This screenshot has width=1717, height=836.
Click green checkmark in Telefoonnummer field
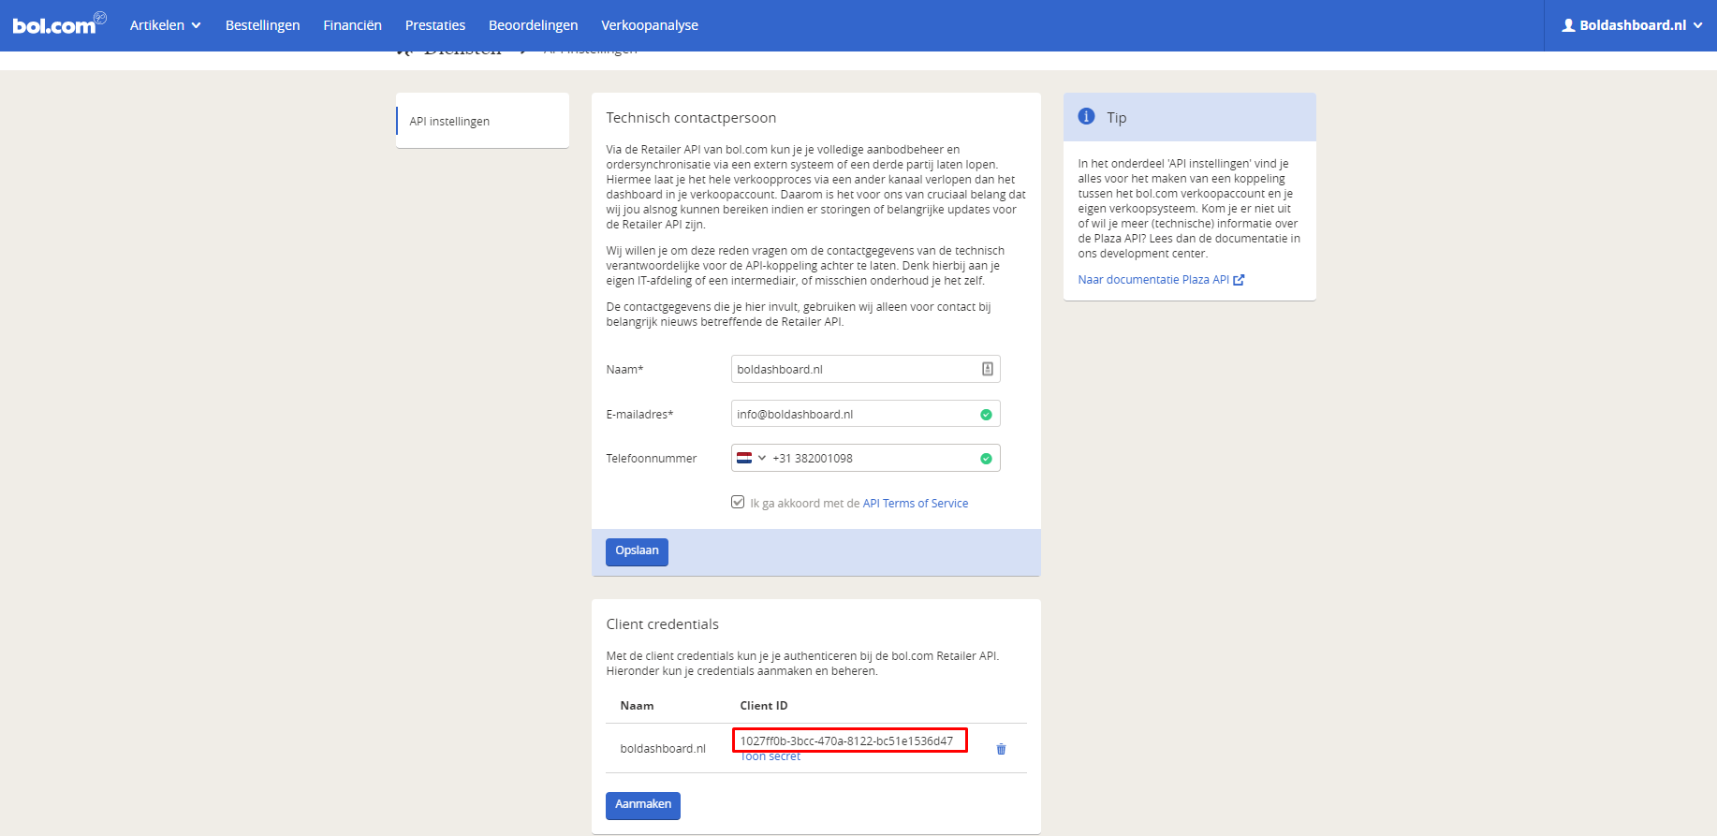986,459
